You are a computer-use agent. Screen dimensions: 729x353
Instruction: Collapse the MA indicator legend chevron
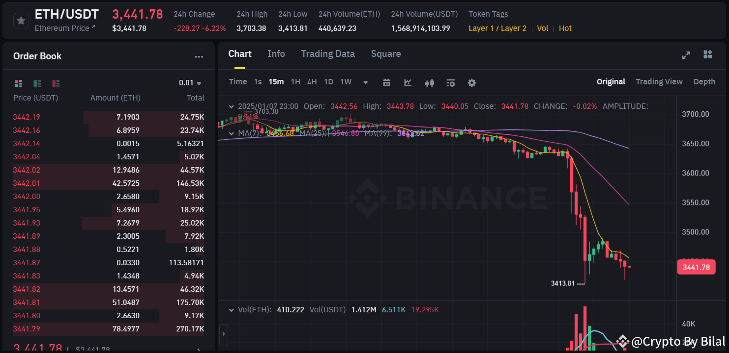tap(232, 133)
